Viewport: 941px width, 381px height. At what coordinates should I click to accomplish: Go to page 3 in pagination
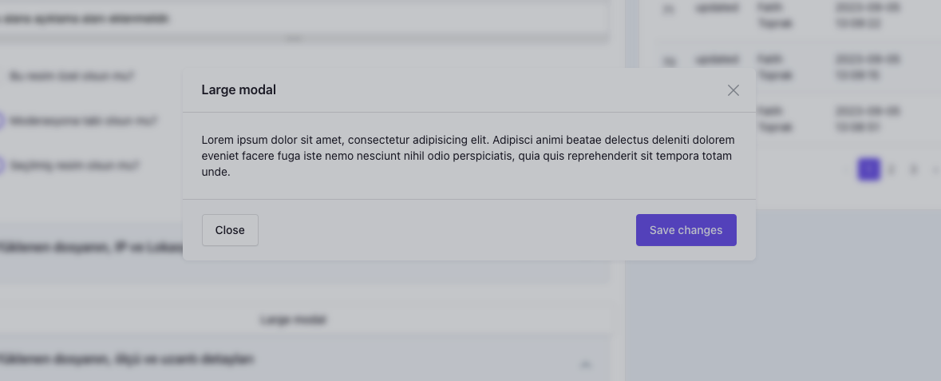pos(913,169)
